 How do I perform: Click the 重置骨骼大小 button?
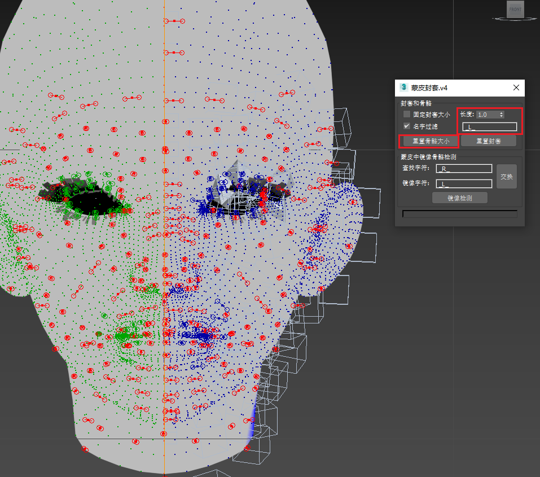click(x=431, y=141)
